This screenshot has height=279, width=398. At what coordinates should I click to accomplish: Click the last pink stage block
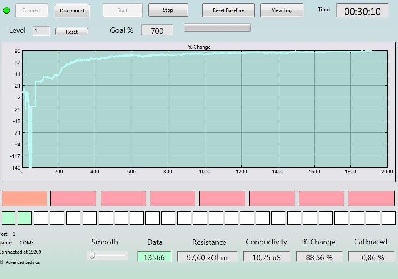pos(371,198)
